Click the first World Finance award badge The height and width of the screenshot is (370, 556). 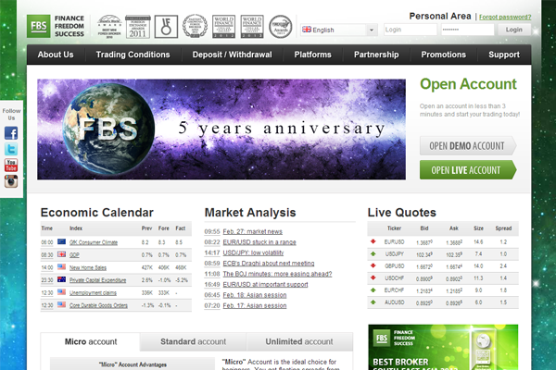point(223,27)
